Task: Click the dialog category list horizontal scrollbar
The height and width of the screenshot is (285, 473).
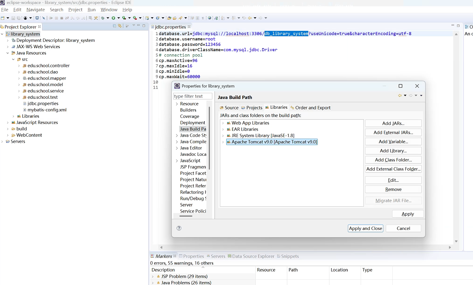Action: point(186,216)
